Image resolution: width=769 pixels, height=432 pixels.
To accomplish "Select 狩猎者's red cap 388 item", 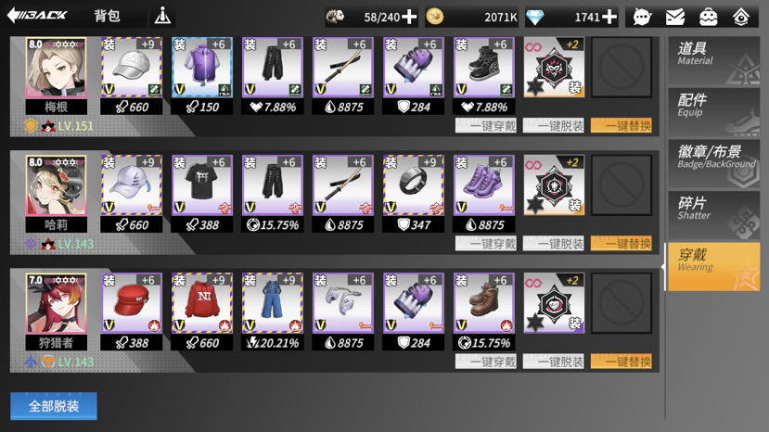I will (132, 304).
